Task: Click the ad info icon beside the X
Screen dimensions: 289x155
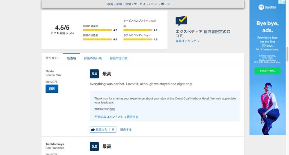Action: coord(280,2)
